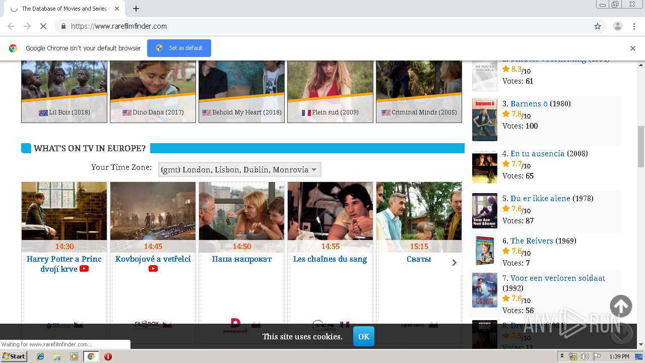Open the time zone dropdown

239,169
